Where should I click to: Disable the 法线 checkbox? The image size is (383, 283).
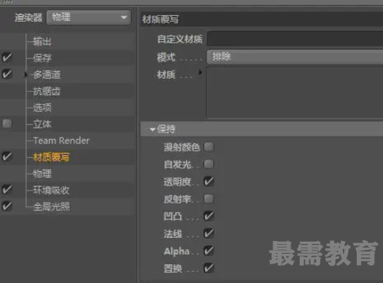[x=209, y=233]
